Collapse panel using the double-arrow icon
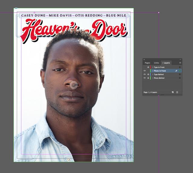 tap(180, 59)
